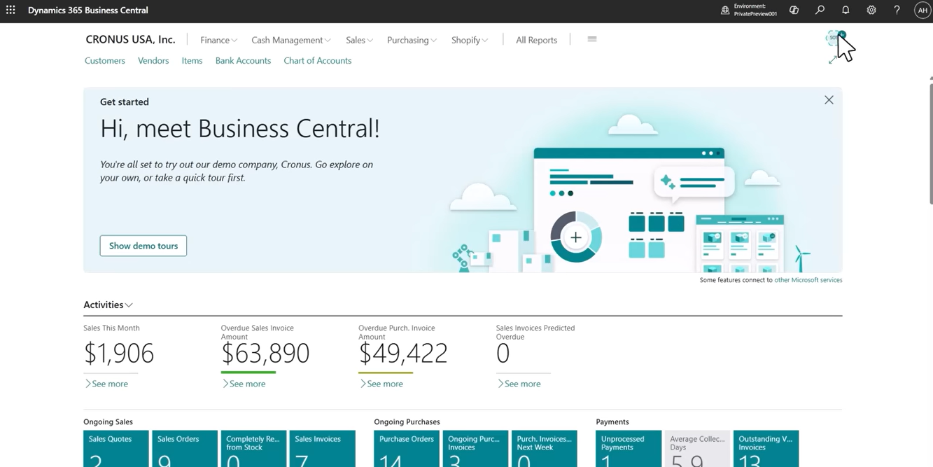
Task: Click the environment information icon
Action: [x=725, y=10]
